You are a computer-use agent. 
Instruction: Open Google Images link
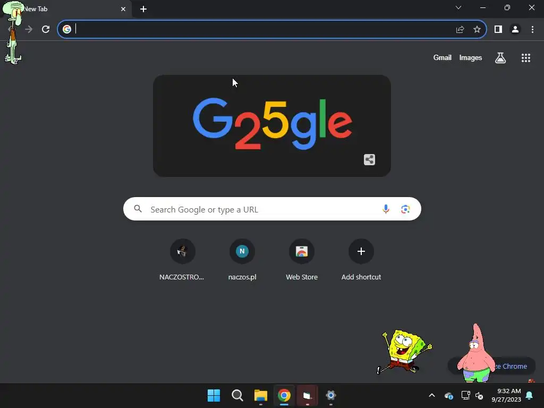[471, 57]
